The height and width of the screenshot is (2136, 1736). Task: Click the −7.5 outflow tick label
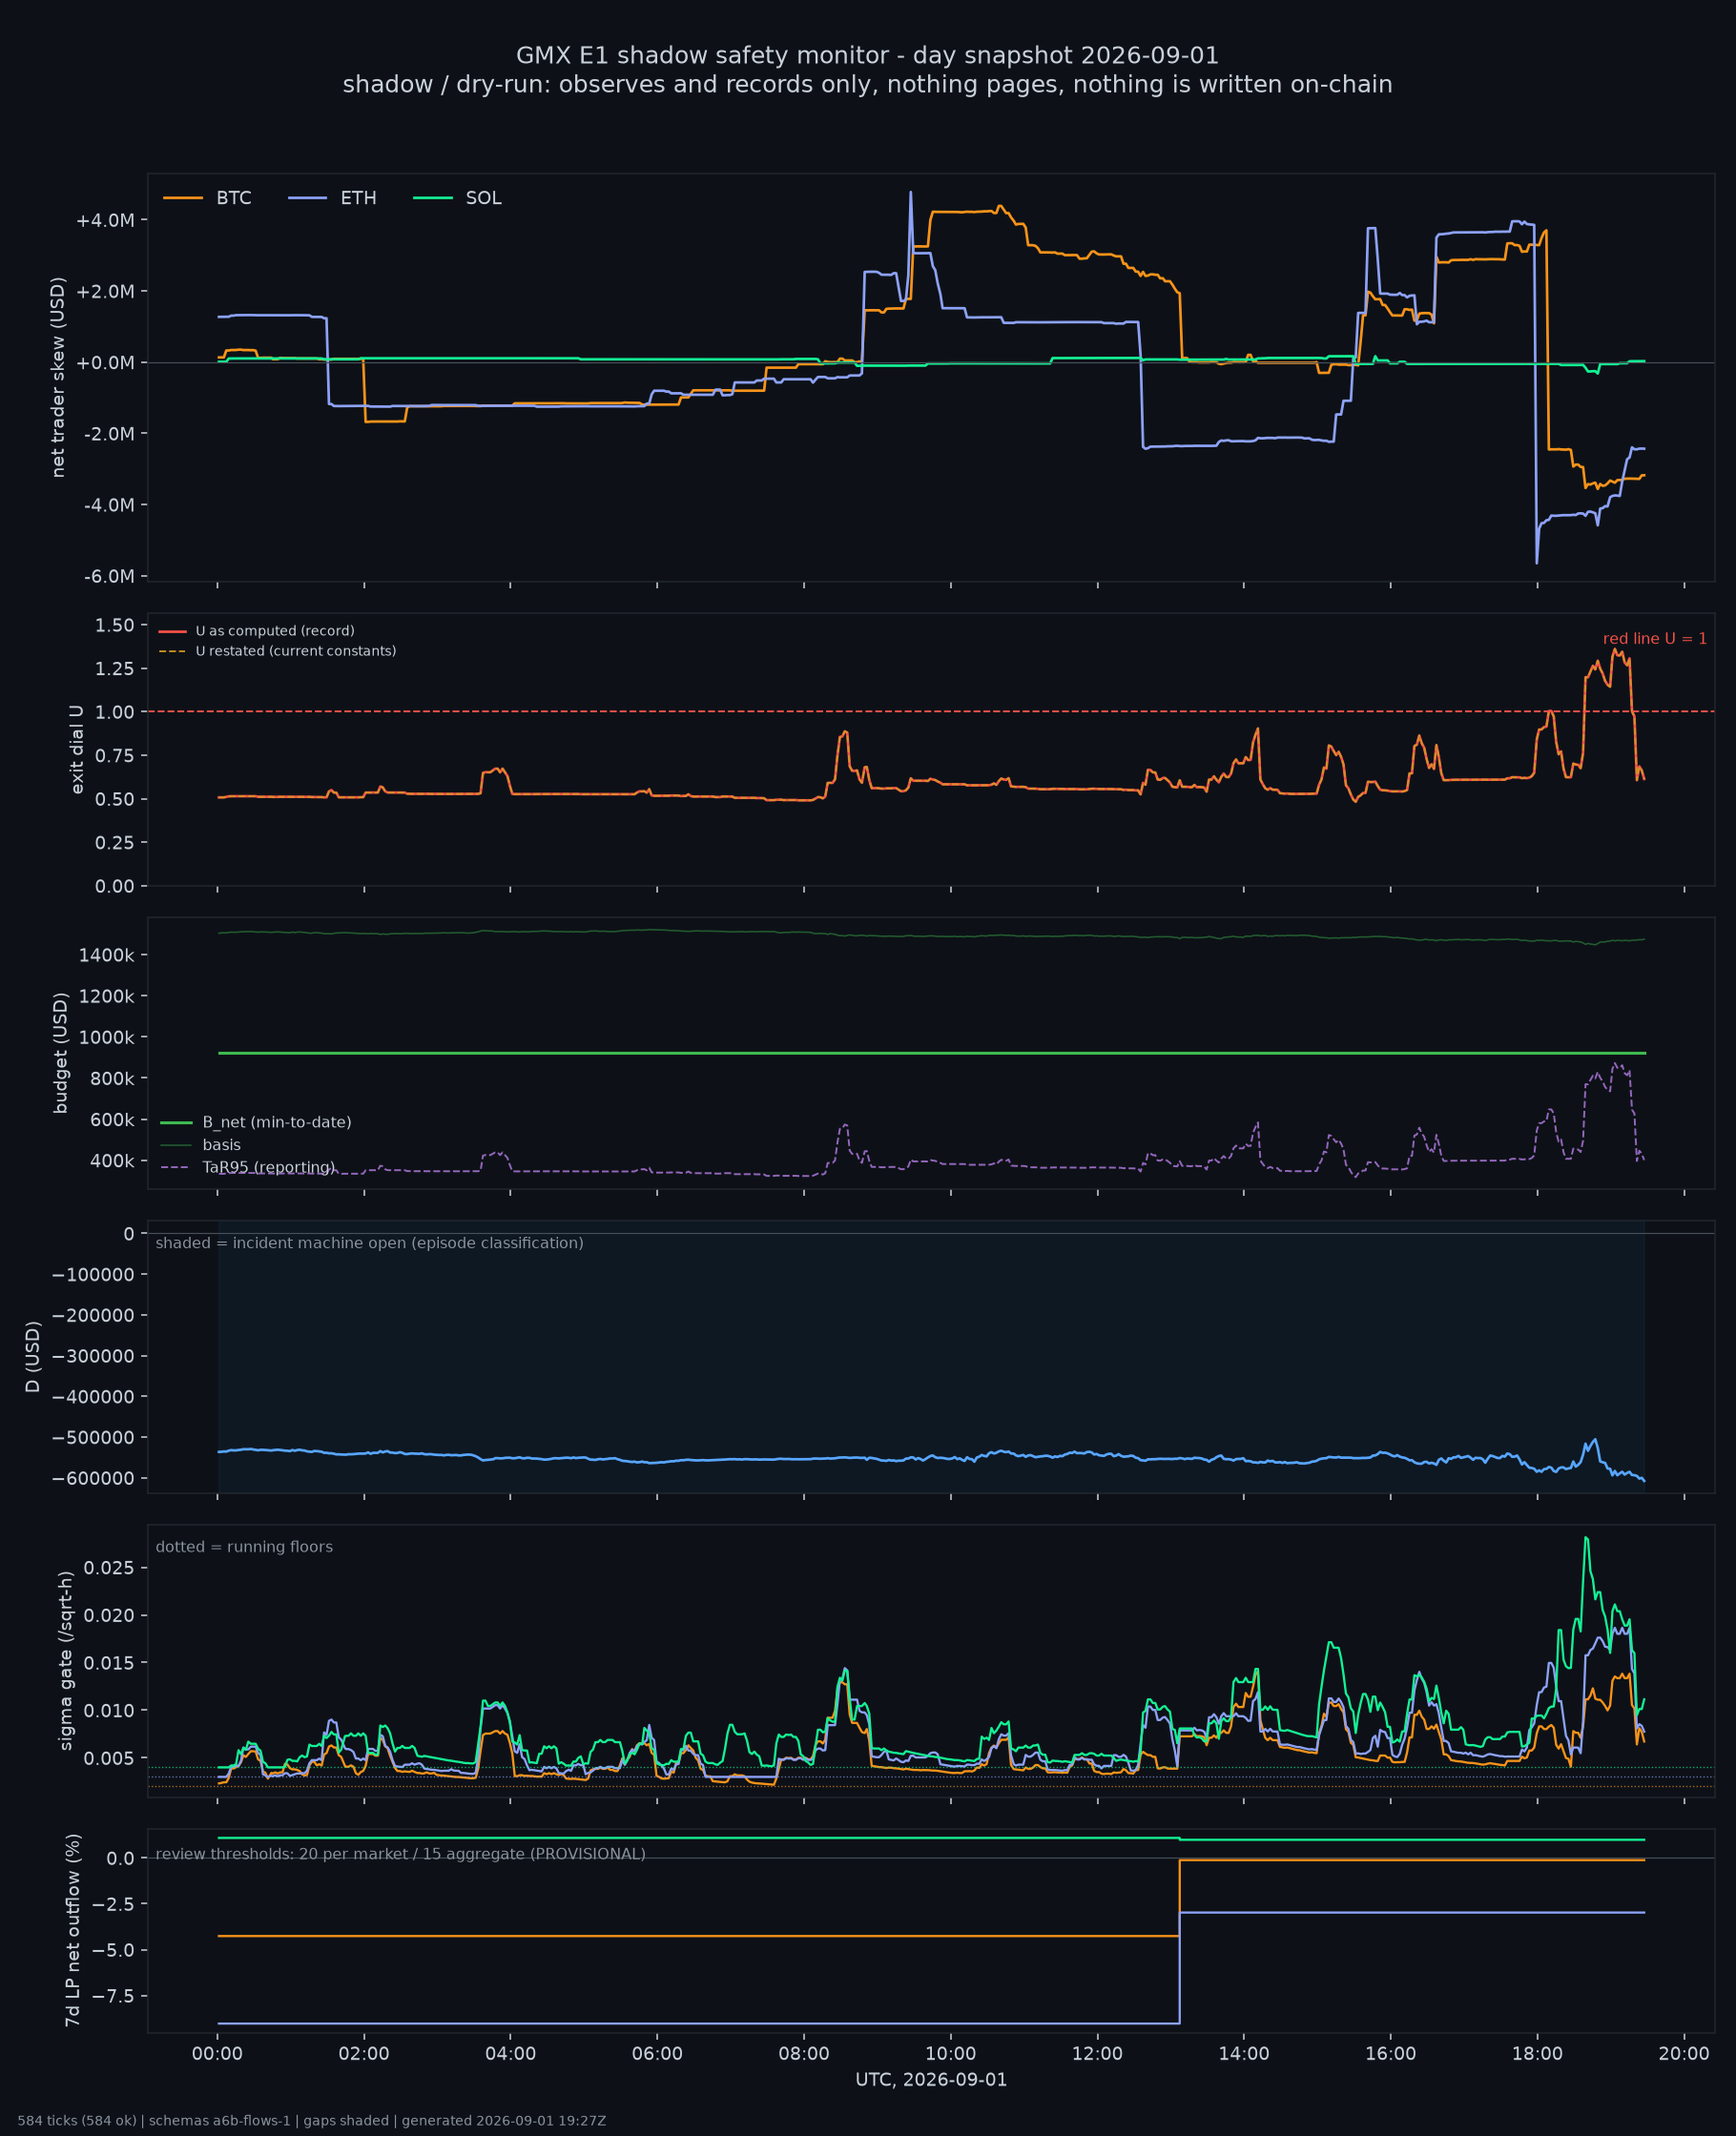pyautogui.click(x=112, y=1996)
